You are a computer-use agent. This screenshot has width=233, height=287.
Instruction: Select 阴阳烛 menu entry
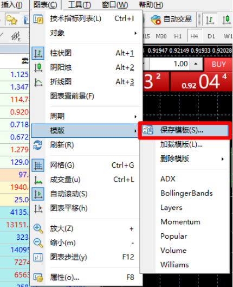click(x=86, y=67)
